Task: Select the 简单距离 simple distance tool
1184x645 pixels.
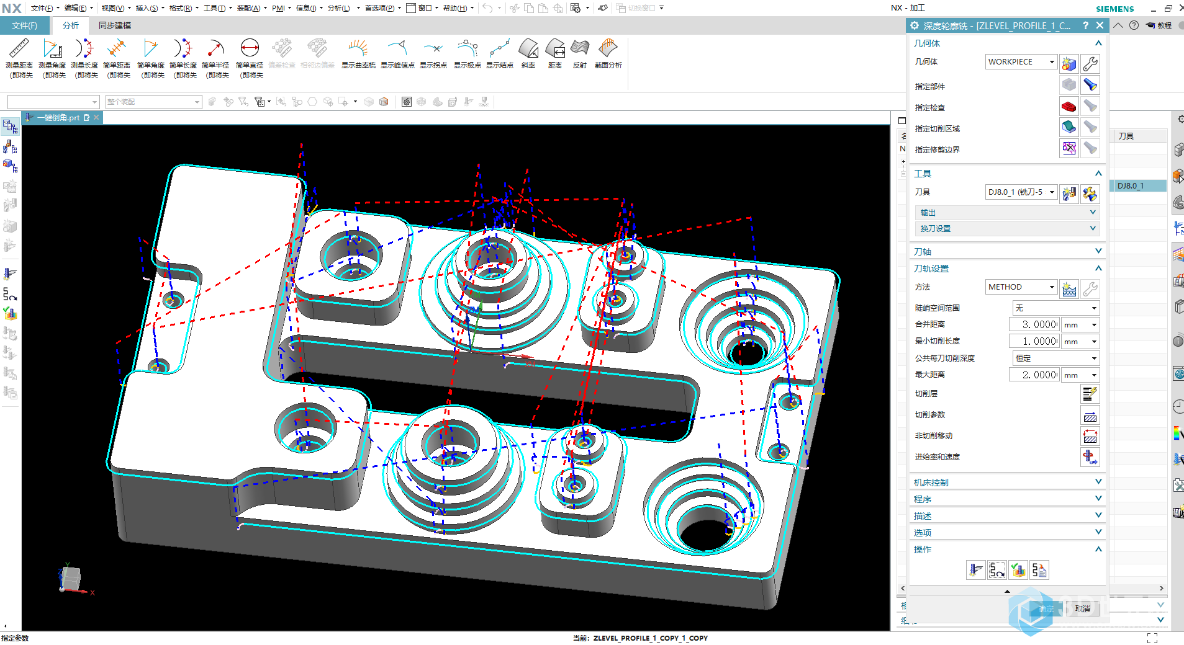Action: point(117,58)
